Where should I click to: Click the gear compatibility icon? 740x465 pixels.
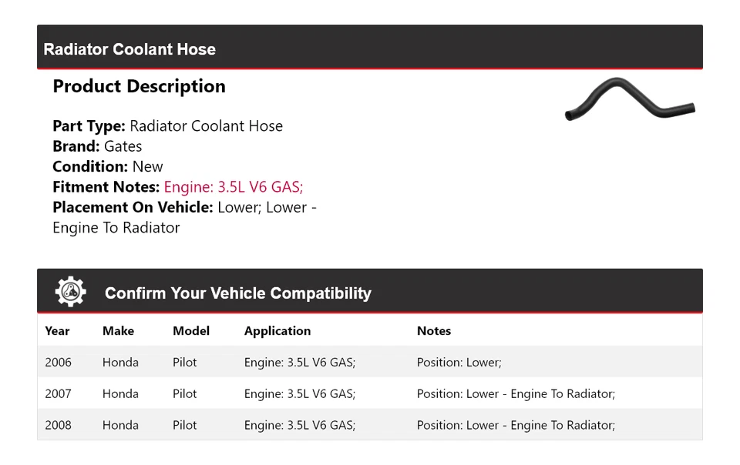pos(71,293)
